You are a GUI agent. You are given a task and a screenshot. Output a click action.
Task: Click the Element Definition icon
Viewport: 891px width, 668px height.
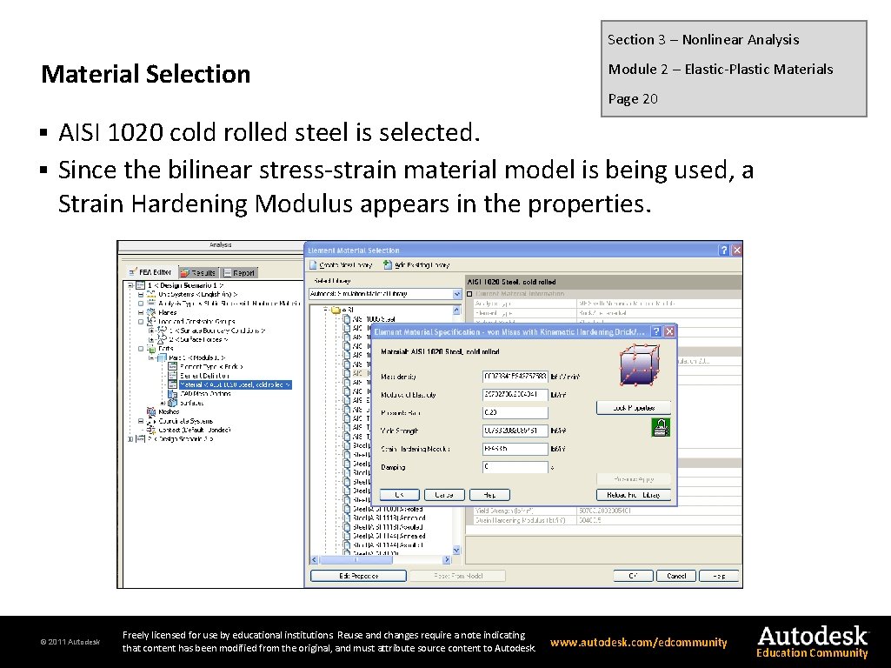[x=173, y=376]
